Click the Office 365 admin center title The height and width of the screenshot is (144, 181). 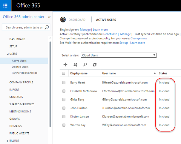click(24, 17)
